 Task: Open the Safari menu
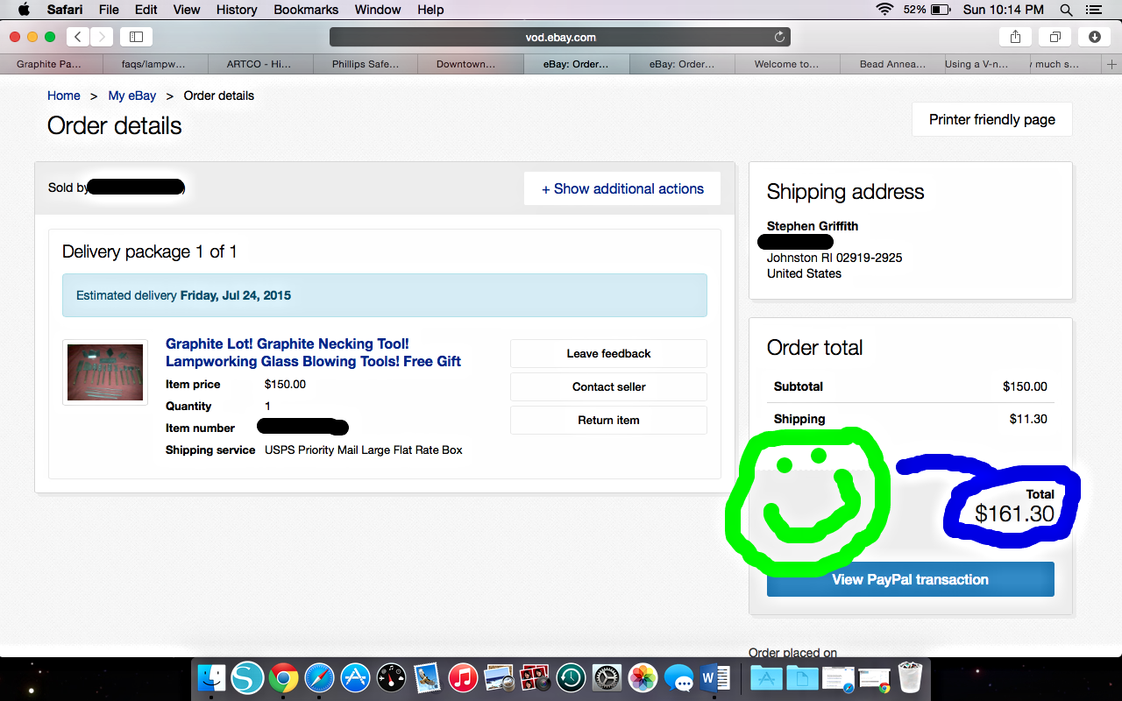(64, 10)
